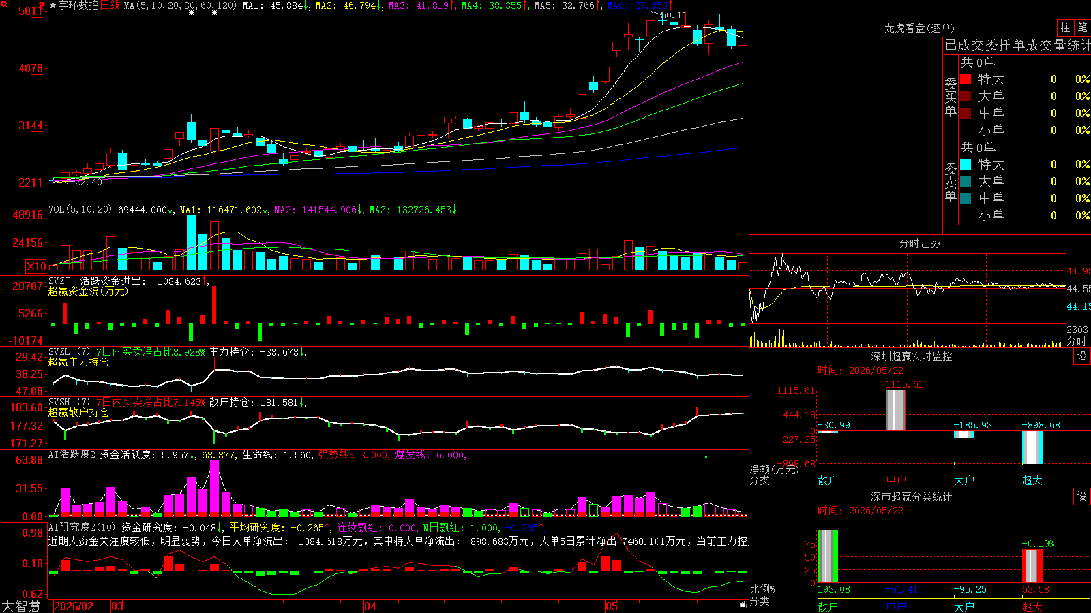Screen dimensions: 1091x613
Task: Open 设 settings for 深圳超赢实时监控
Action: 1082,356
